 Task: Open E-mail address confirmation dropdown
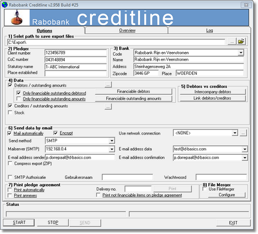(245, 158)
